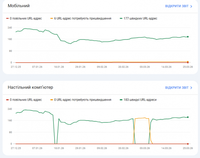Click the '6 URL-адрес потребують пришвидшення' legend label

(x=83, y=19)
